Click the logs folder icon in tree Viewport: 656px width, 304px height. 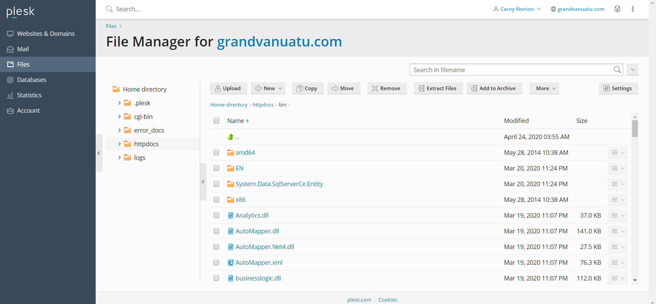click(x=127, y=157)
